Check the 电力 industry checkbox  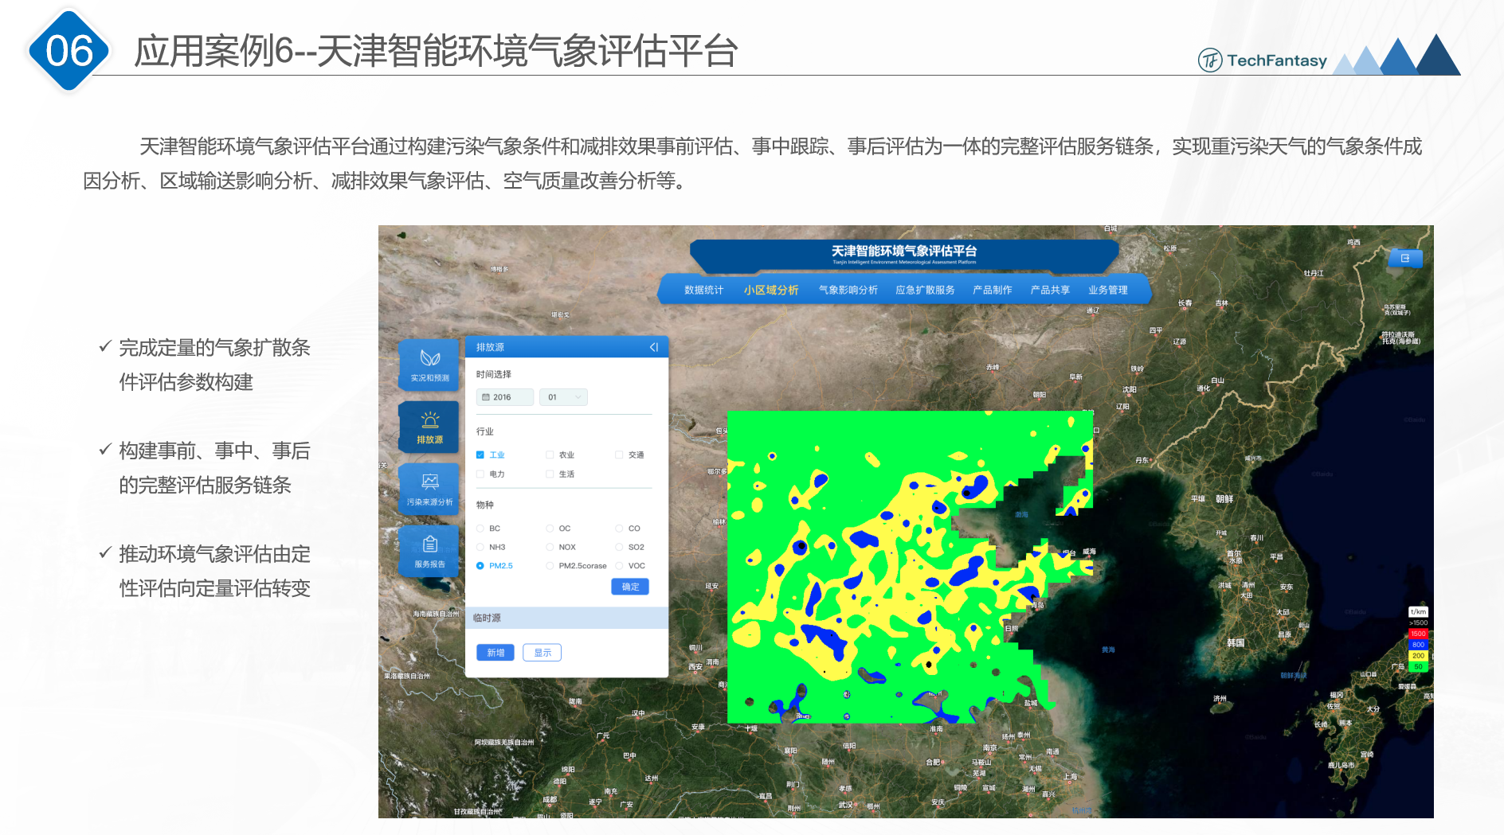tap(480, 474)
